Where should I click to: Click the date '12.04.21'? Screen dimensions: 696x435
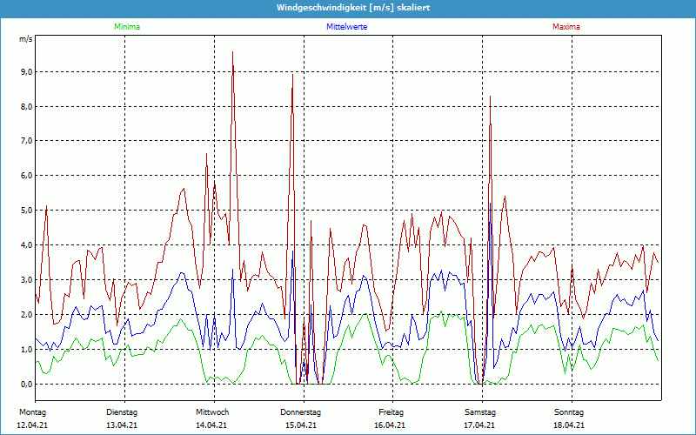[x=32, y=425]
